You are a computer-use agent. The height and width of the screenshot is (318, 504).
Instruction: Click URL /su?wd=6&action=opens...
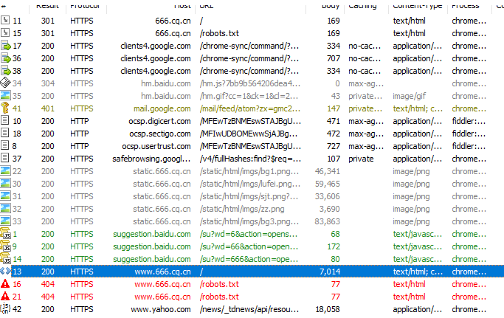pyautogui.click(x=249, y=234)
